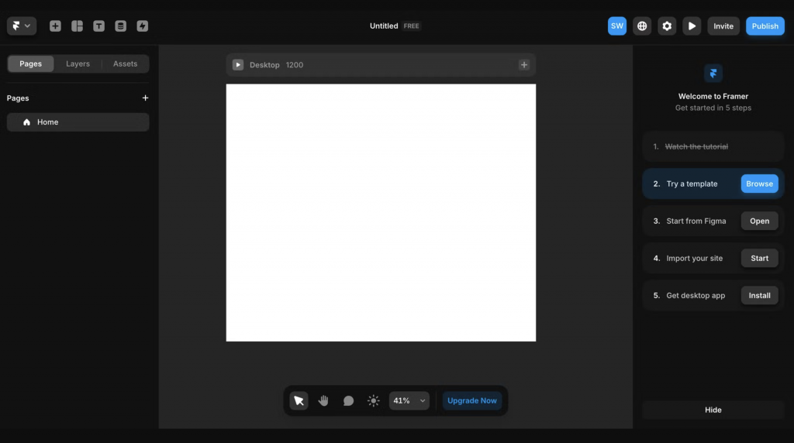Image resolution: width=794 pixels, height=443 pixels.
Task: Click the home icon beside Home page
Action: pos(27,122)
